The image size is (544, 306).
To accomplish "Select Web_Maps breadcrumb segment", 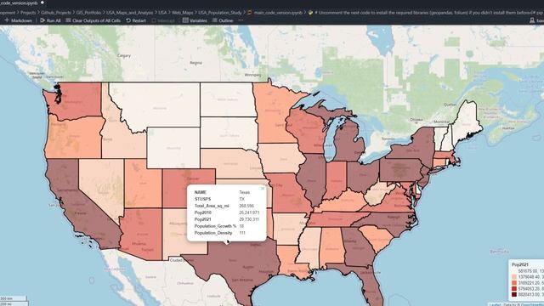I will 182,13.
